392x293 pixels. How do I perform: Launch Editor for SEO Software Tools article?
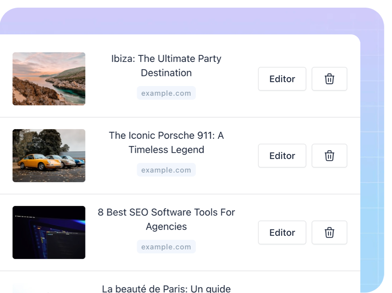point(282,233)
